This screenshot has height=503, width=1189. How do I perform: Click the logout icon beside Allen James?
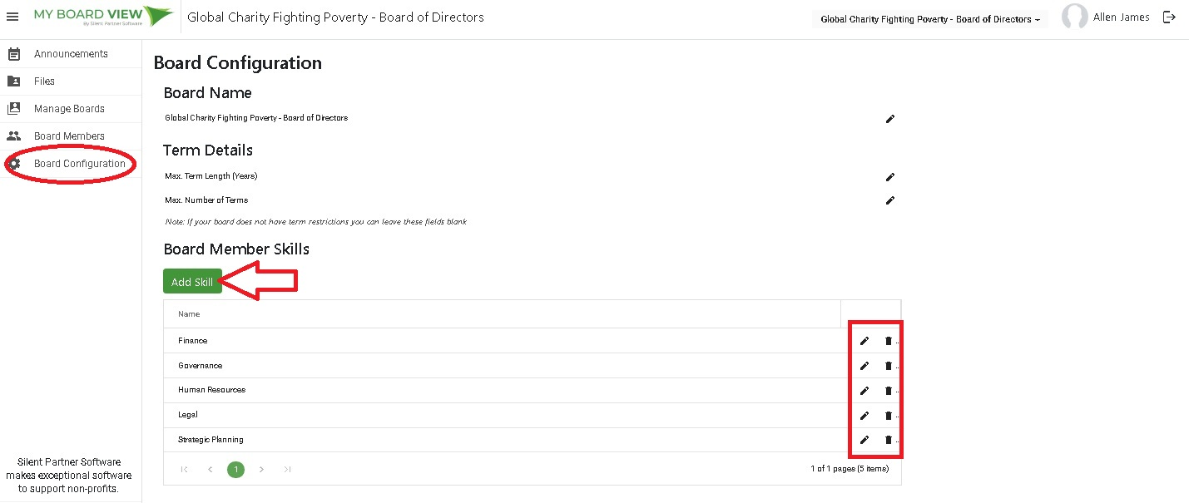coord(1169,17)
